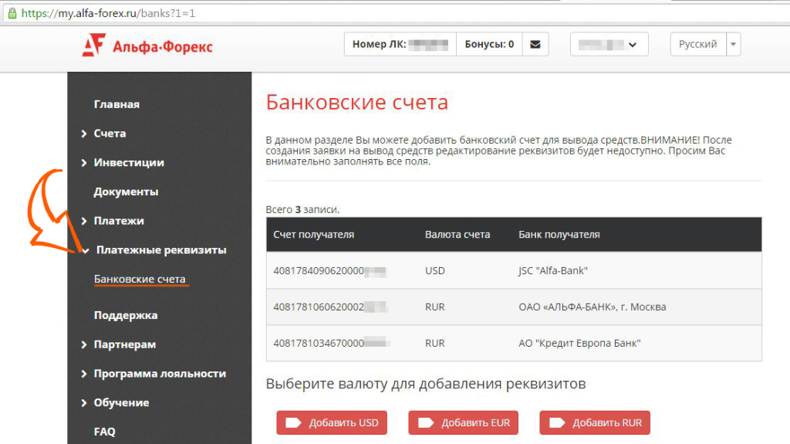Expand the Платежи chevron

pos(84,221)
